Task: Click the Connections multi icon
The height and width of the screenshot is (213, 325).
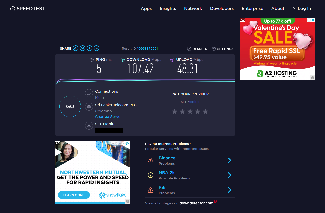Action: pos(89,93)
